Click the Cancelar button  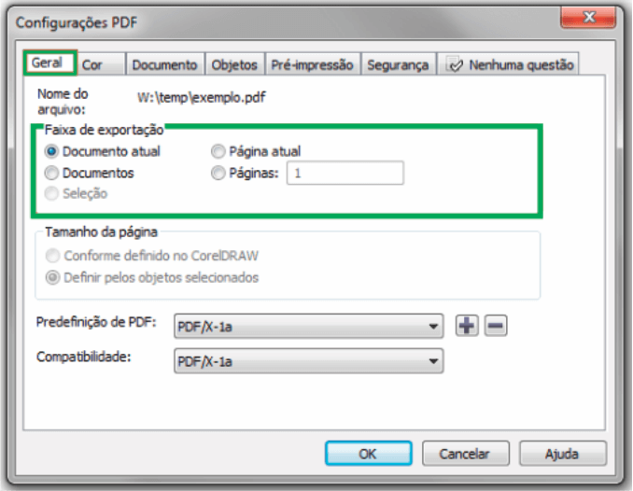click(x=466, y=454)
